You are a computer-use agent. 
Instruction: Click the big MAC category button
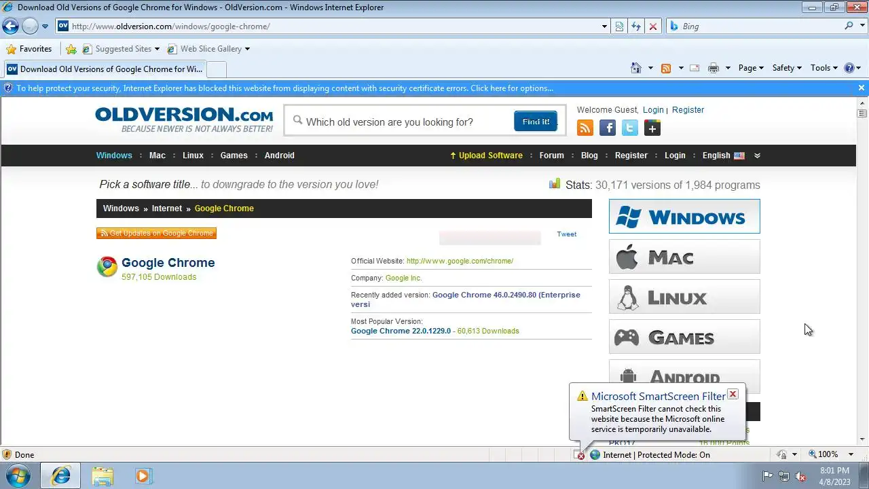pos(684,257)
